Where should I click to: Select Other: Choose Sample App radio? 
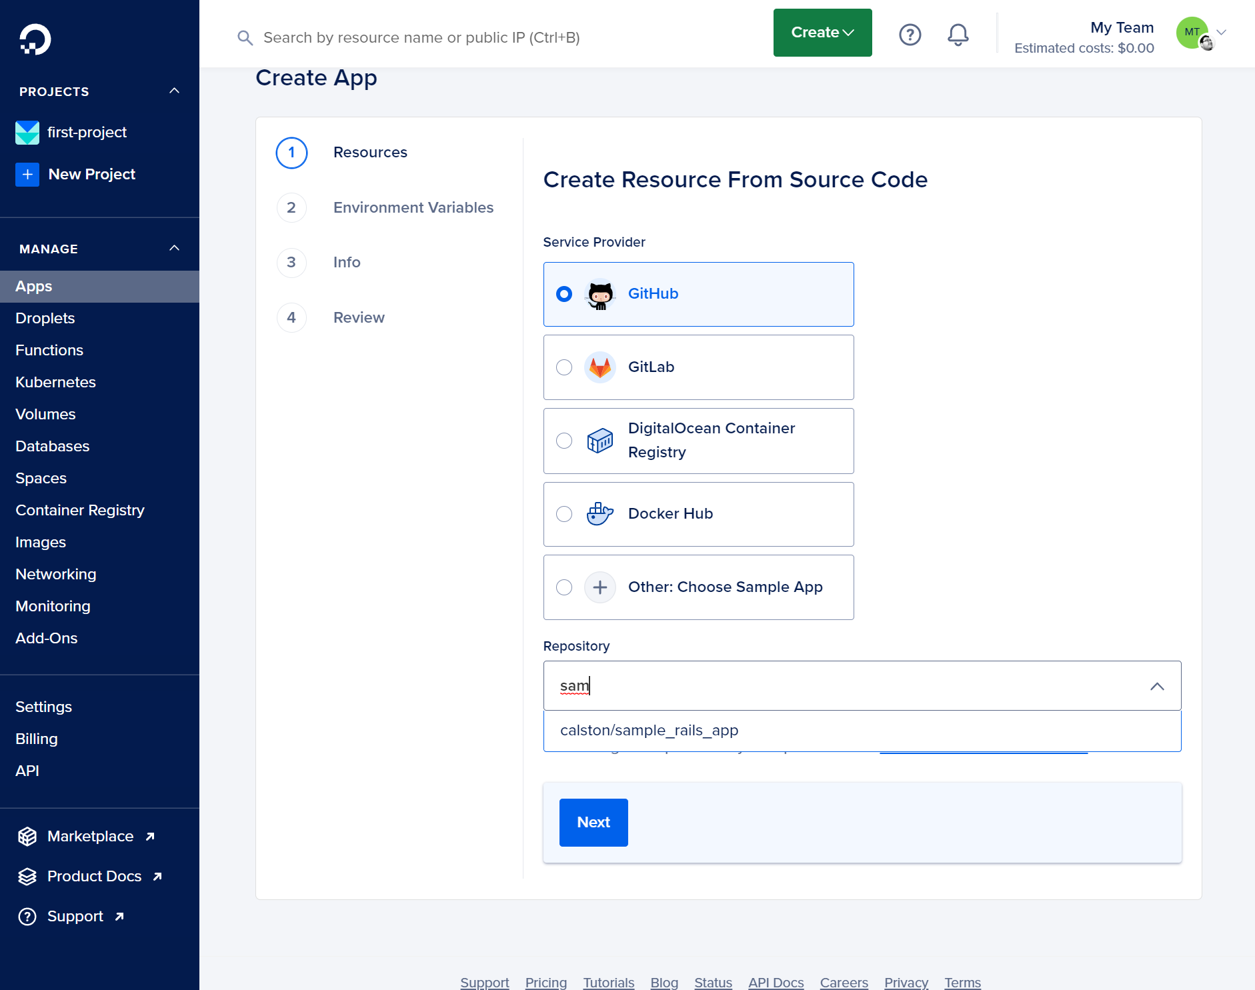coord(564,587)
